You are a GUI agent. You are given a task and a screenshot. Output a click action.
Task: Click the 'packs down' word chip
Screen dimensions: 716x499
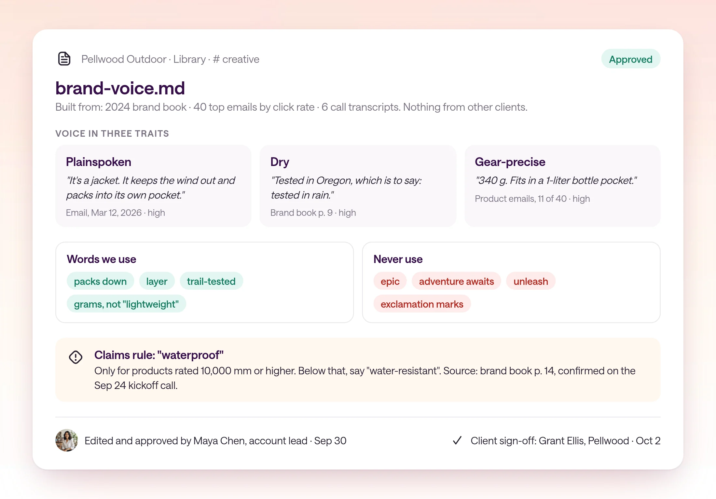100,281
